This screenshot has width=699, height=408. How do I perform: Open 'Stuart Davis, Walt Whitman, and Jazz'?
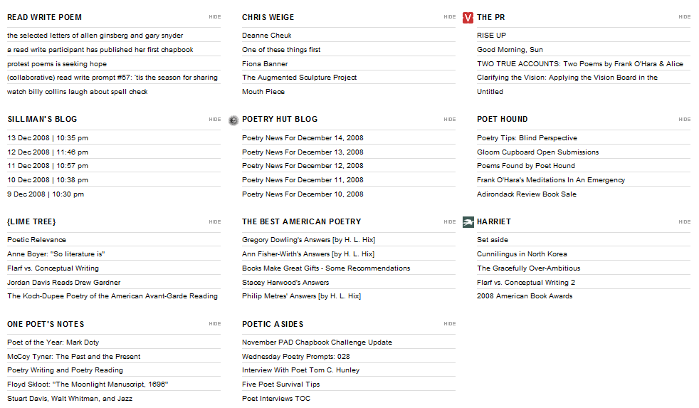coord(70,398)
